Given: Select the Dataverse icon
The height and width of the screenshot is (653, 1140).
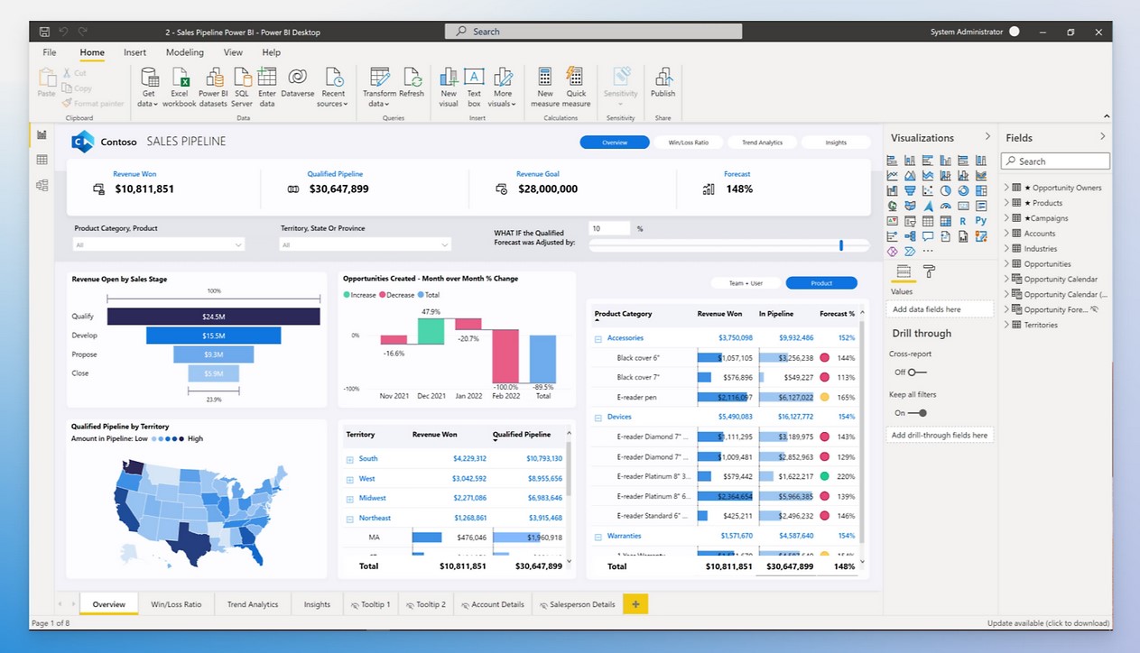Looking at the screenshot, I should [x=297, y=78].
